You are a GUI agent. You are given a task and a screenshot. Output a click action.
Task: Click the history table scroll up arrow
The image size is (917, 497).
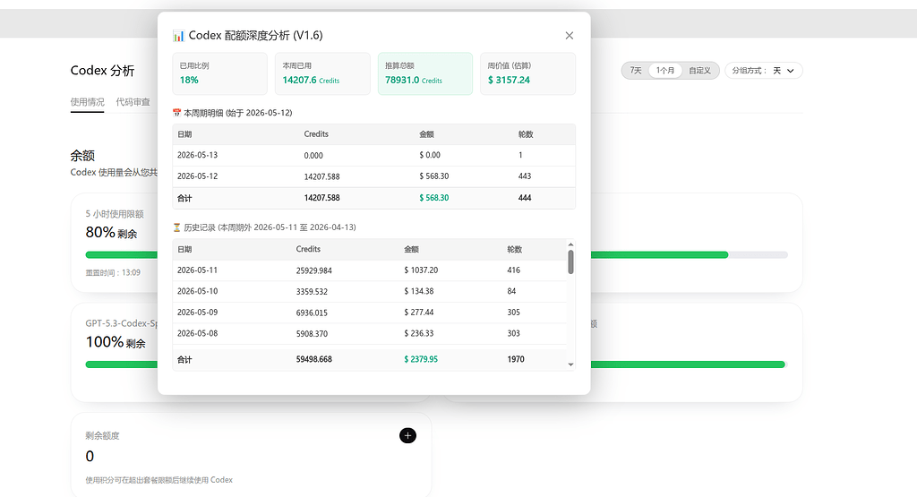570,244
